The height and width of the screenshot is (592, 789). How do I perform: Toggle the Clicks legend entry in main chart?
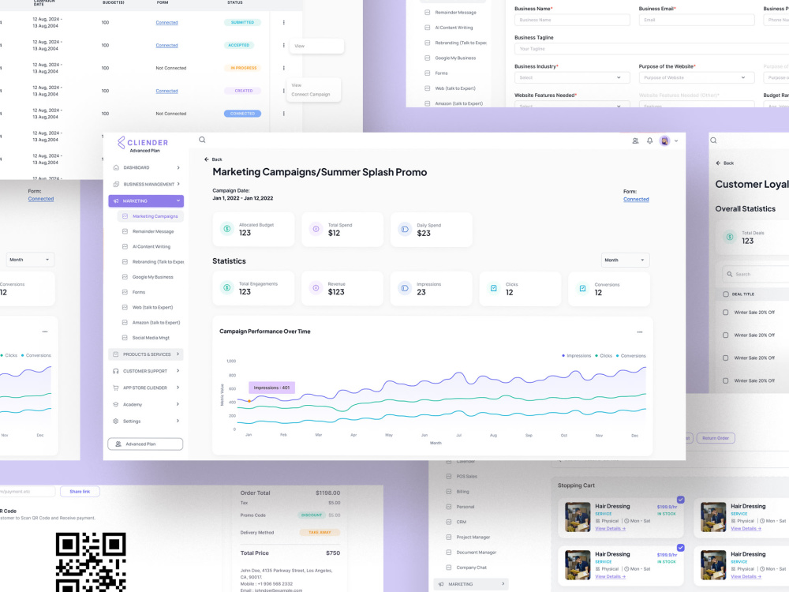[604, 356]
